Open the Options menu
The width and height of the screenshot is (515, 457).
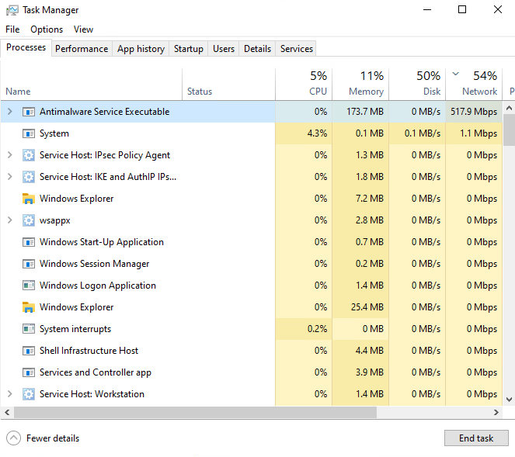click(x=47, y=29)
